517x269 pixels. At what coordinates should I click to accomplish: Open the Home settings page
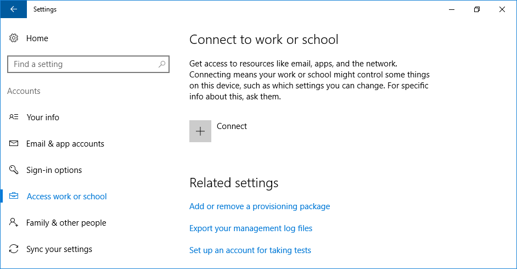pyautogui.click(x=37, y=38)
